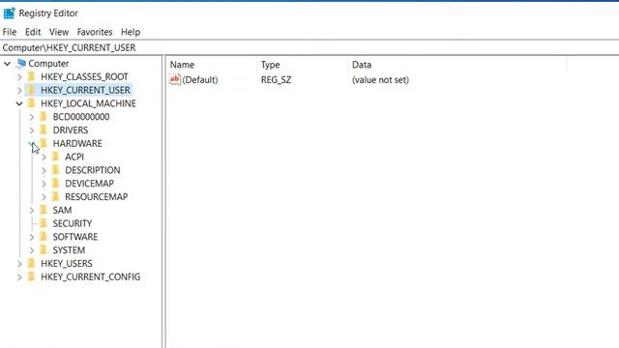Select HKEY_CURRENT_USER key label
The image size is (619, 348).
[85, 90]
